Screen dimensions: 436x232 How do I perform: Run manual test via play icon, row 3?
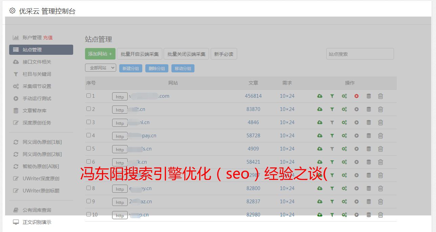pos(356,122)
